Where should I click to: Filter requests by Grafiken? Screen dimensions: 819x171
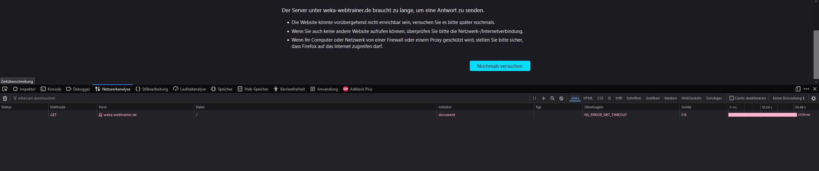click(x=653, y=98)
